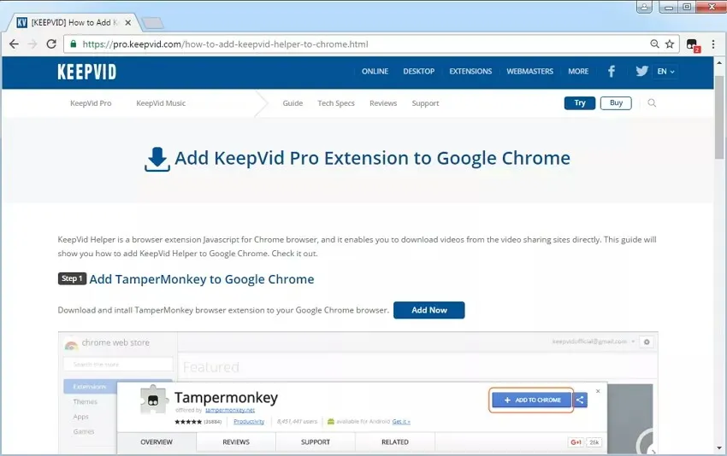Open the Guide link
Image resolution: width=727 pixels, height=456 pixels.
(293, 103)
